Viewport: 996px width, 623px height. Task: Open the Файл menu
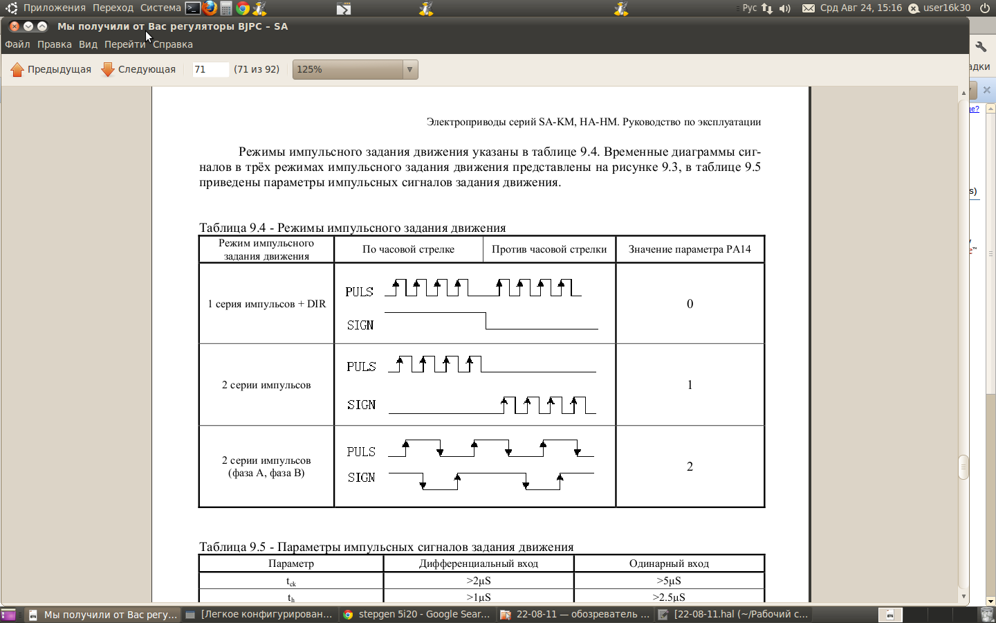tap(17, 44)
